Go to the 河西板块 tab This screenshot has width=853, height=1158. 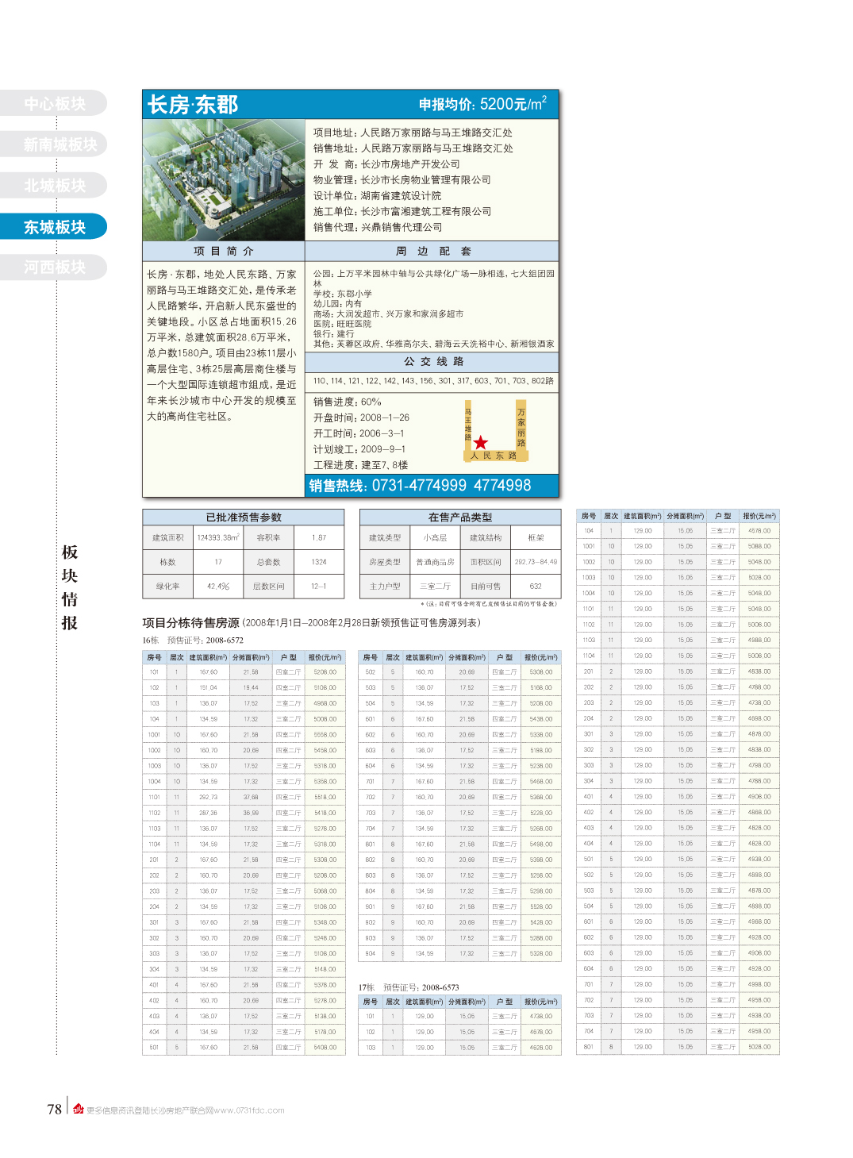(x=54, y=267)
